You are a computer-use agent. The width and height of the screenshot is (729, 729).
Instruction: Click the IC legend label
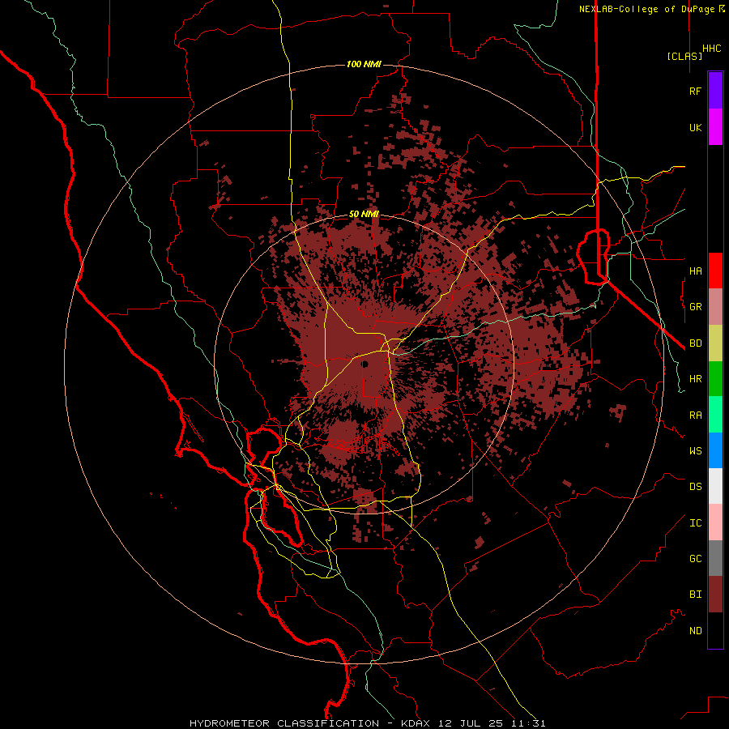pyautogui.click(x=695, y=523)
